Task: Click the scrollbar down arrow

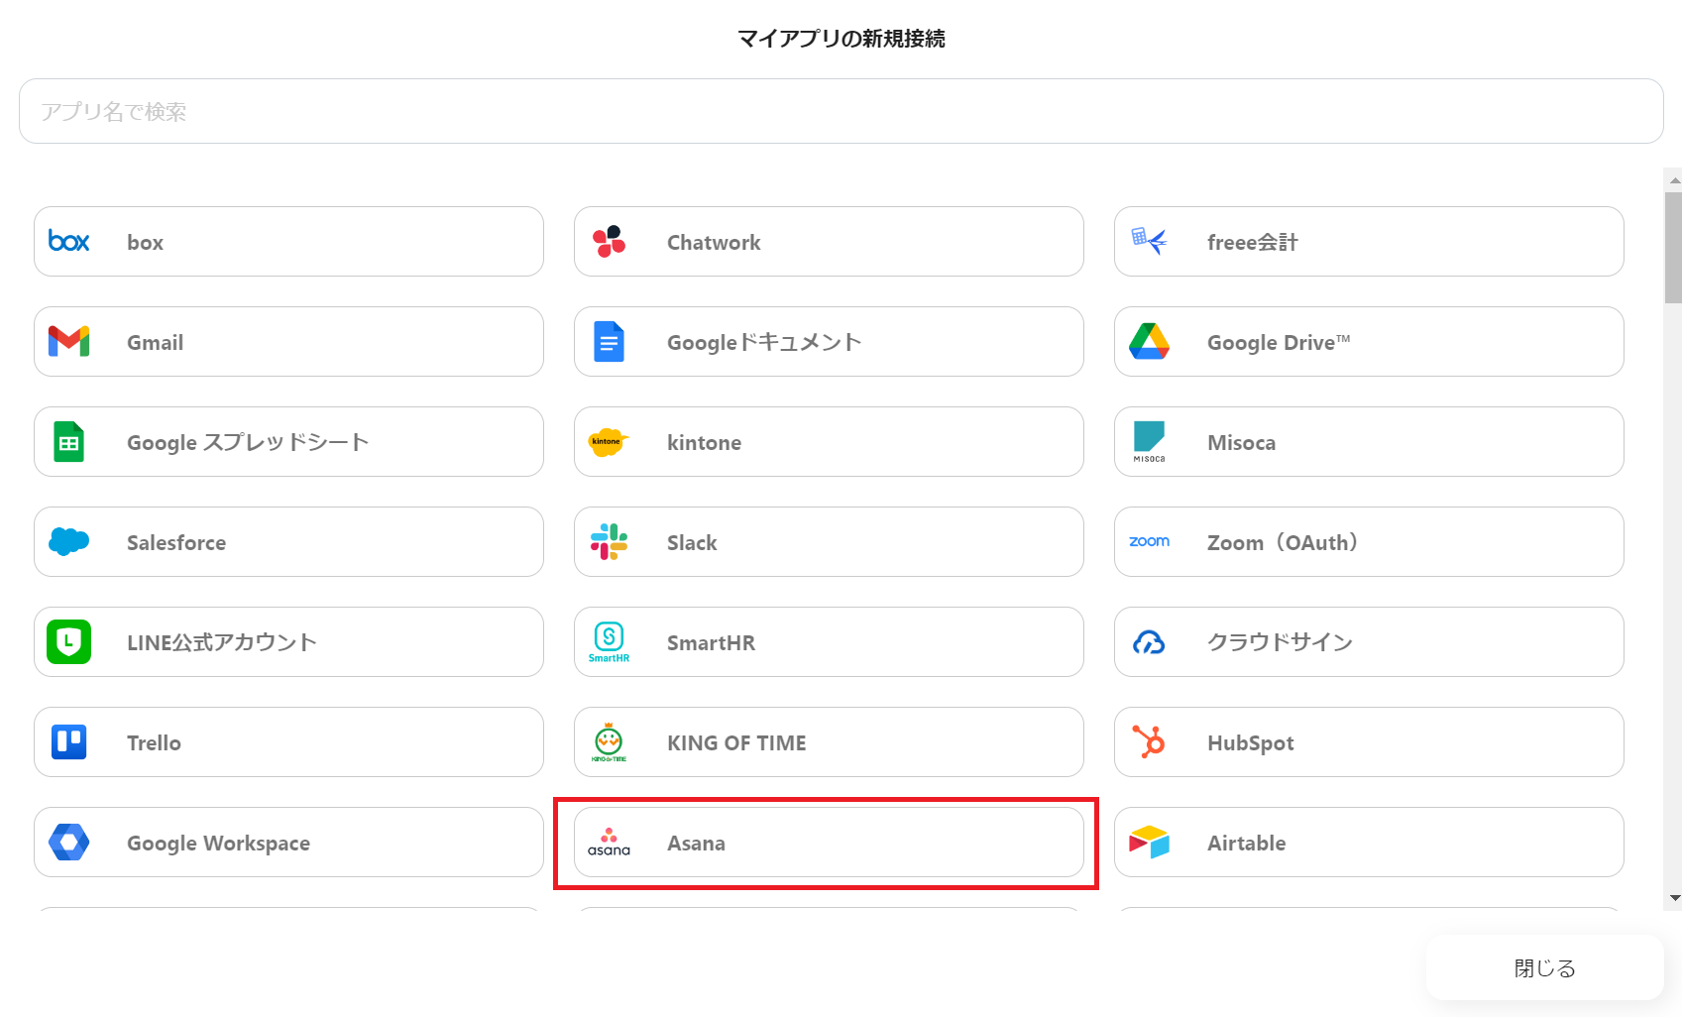Action: tap(1674, 898)
